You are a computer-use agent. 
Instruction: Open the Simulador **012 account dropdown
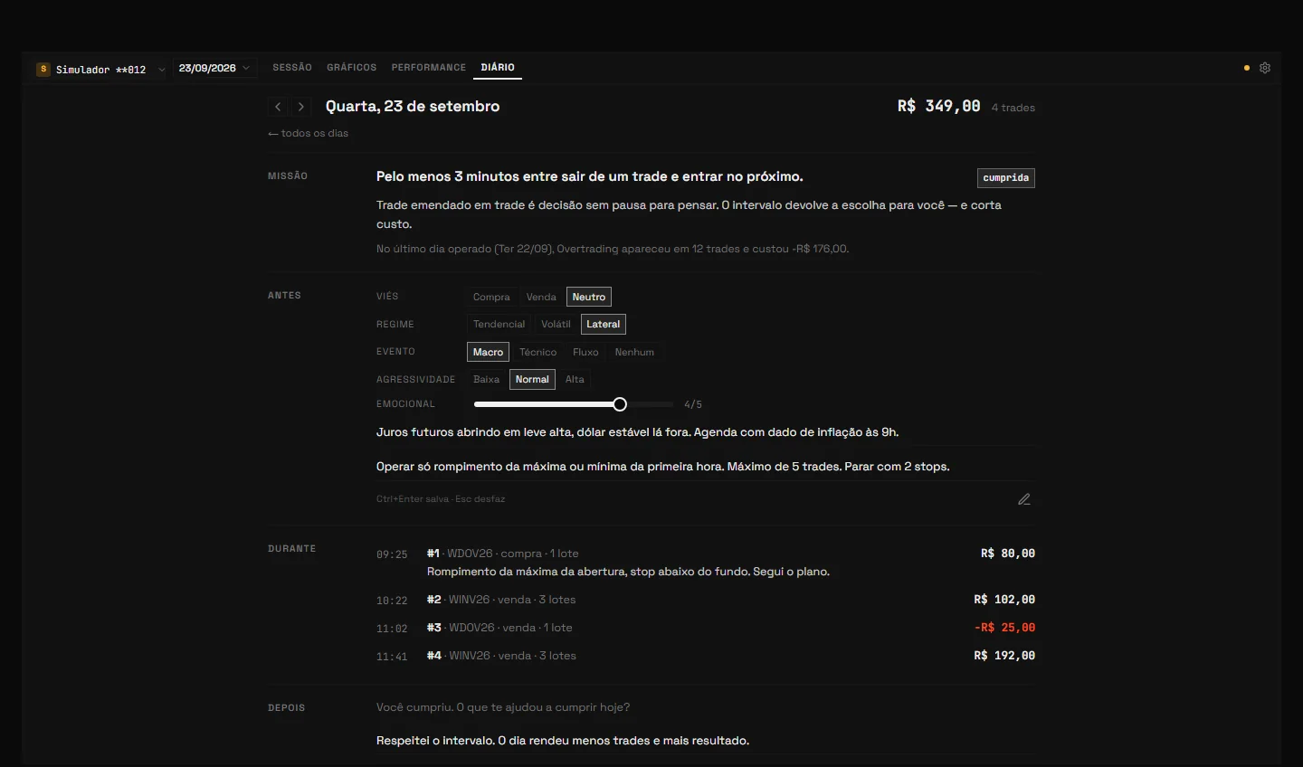click(x=101, y=69)
